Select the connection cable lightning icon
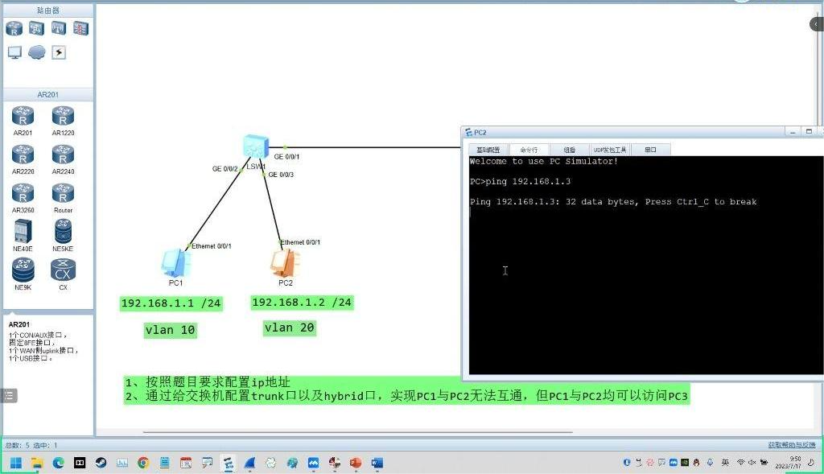 [59, 52]
